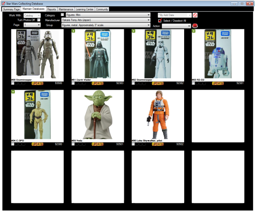Open the Maintenance tab
The width and height of the screenshot is (255, 211).
click(x=66, y=9)
